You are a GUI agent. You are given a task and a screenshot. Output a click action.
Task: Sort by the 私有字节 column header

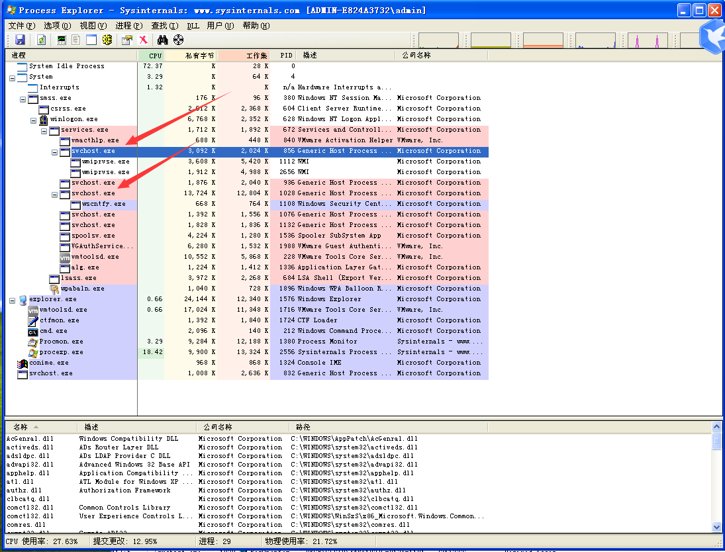191,56
